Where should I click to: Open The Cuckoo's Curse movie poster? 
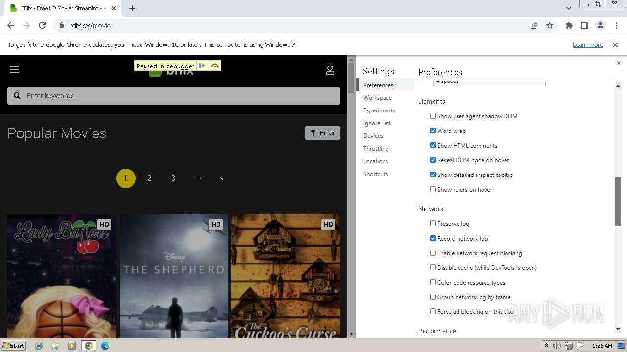(286, 276)
